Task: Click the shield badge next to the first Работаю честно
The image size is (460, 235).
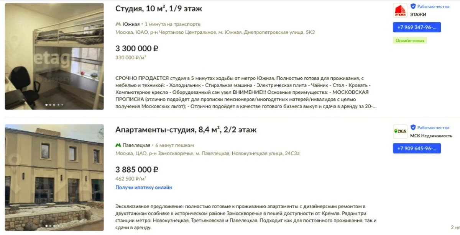Action: [413, 7]
